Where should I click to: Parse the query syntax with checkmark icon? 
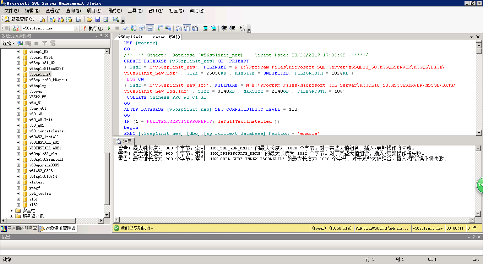tap(125, 28)
